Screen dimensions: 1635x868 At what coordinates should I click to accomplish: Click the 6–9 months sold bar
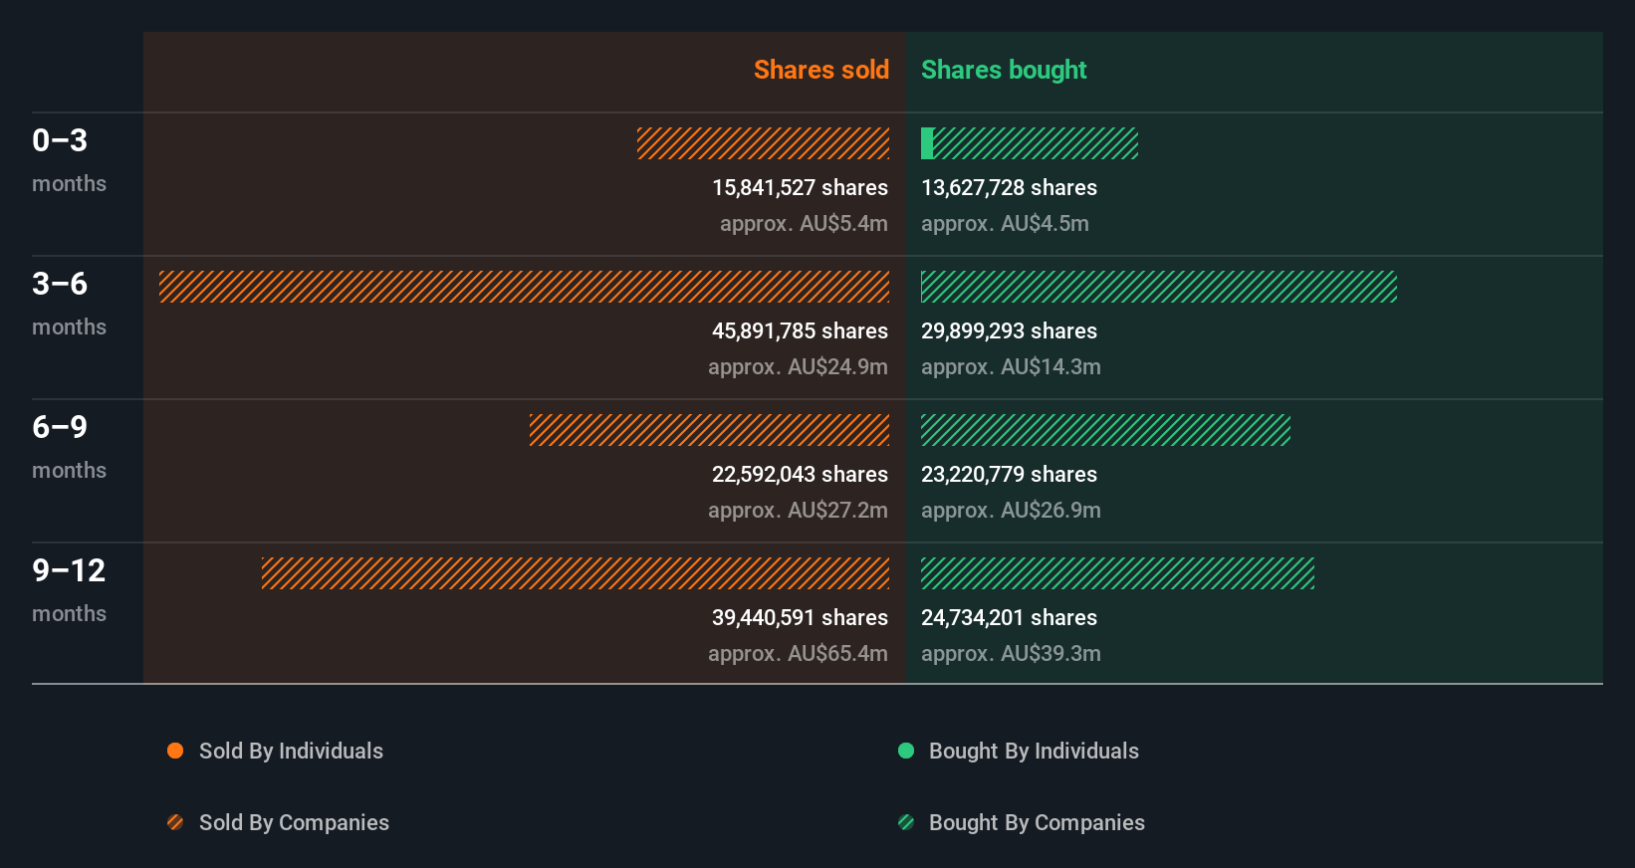tap(710, 430)
